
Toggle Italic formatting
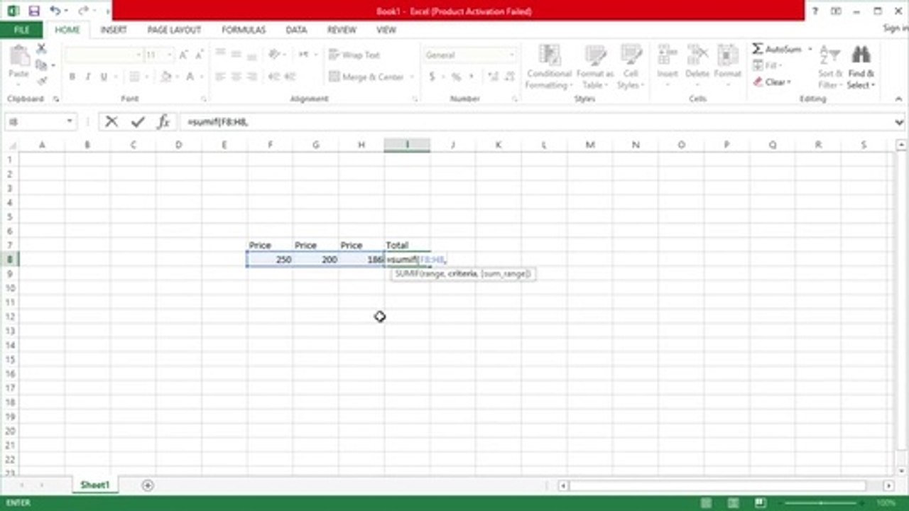[88, 77]
